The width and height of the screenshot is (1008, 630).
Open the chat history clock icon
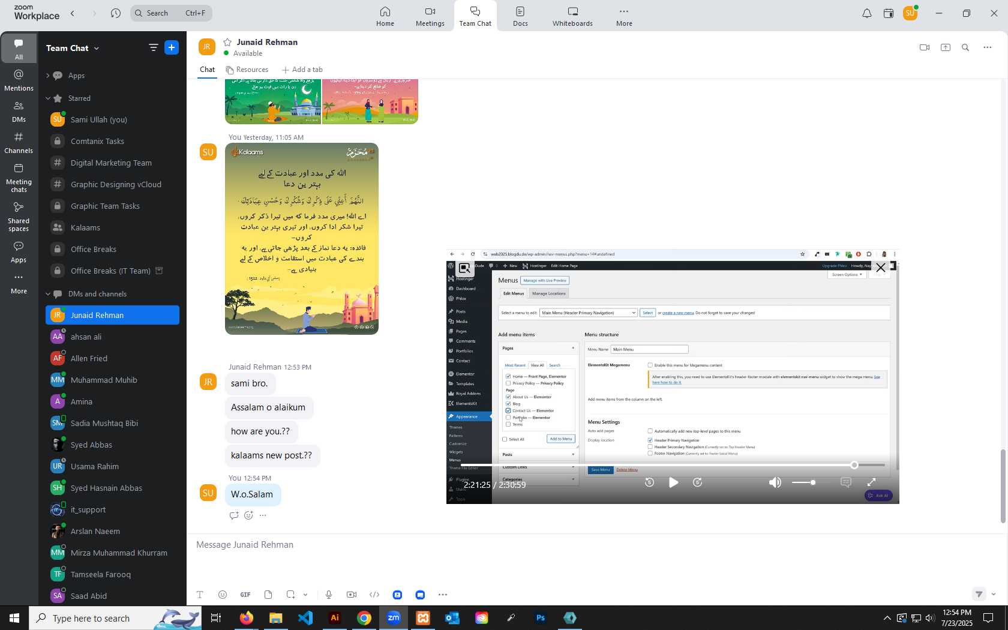coord(116,13)
